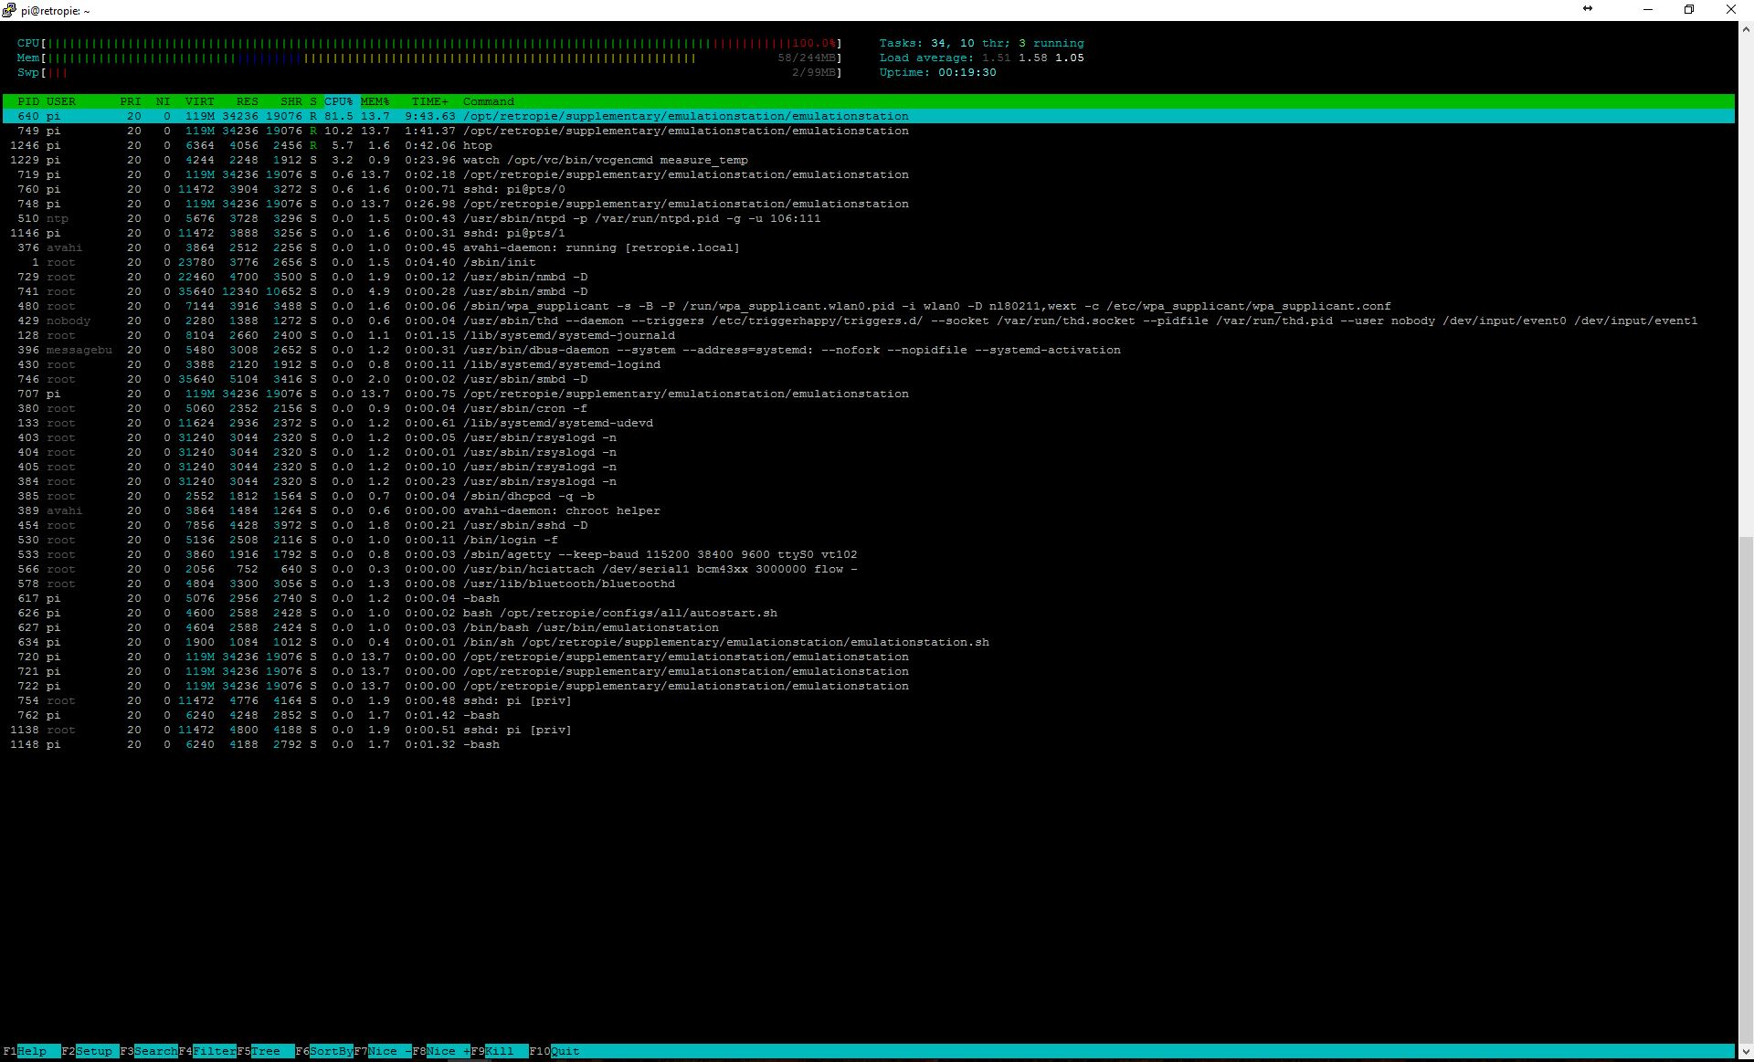Screen dimensions: 1754x1062
Task: Click F9 Kill in footer
Action: pyautogui.click(x=499, y=1051)
